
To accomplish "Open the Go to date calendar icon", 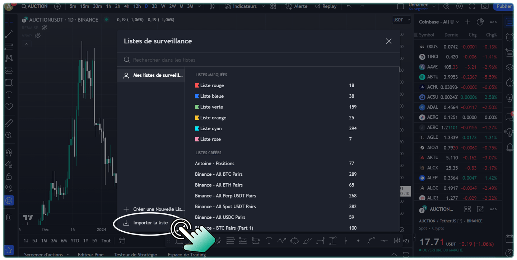I will click(122, 241).
